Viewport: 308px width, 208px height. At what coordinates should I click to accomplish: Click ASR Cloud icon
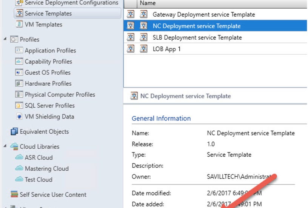[19, 157]
